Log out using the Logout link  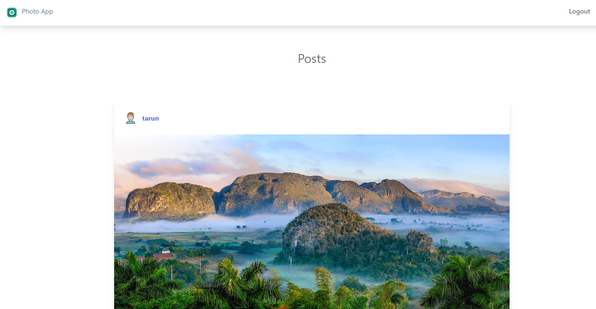[x=579, y=12]
